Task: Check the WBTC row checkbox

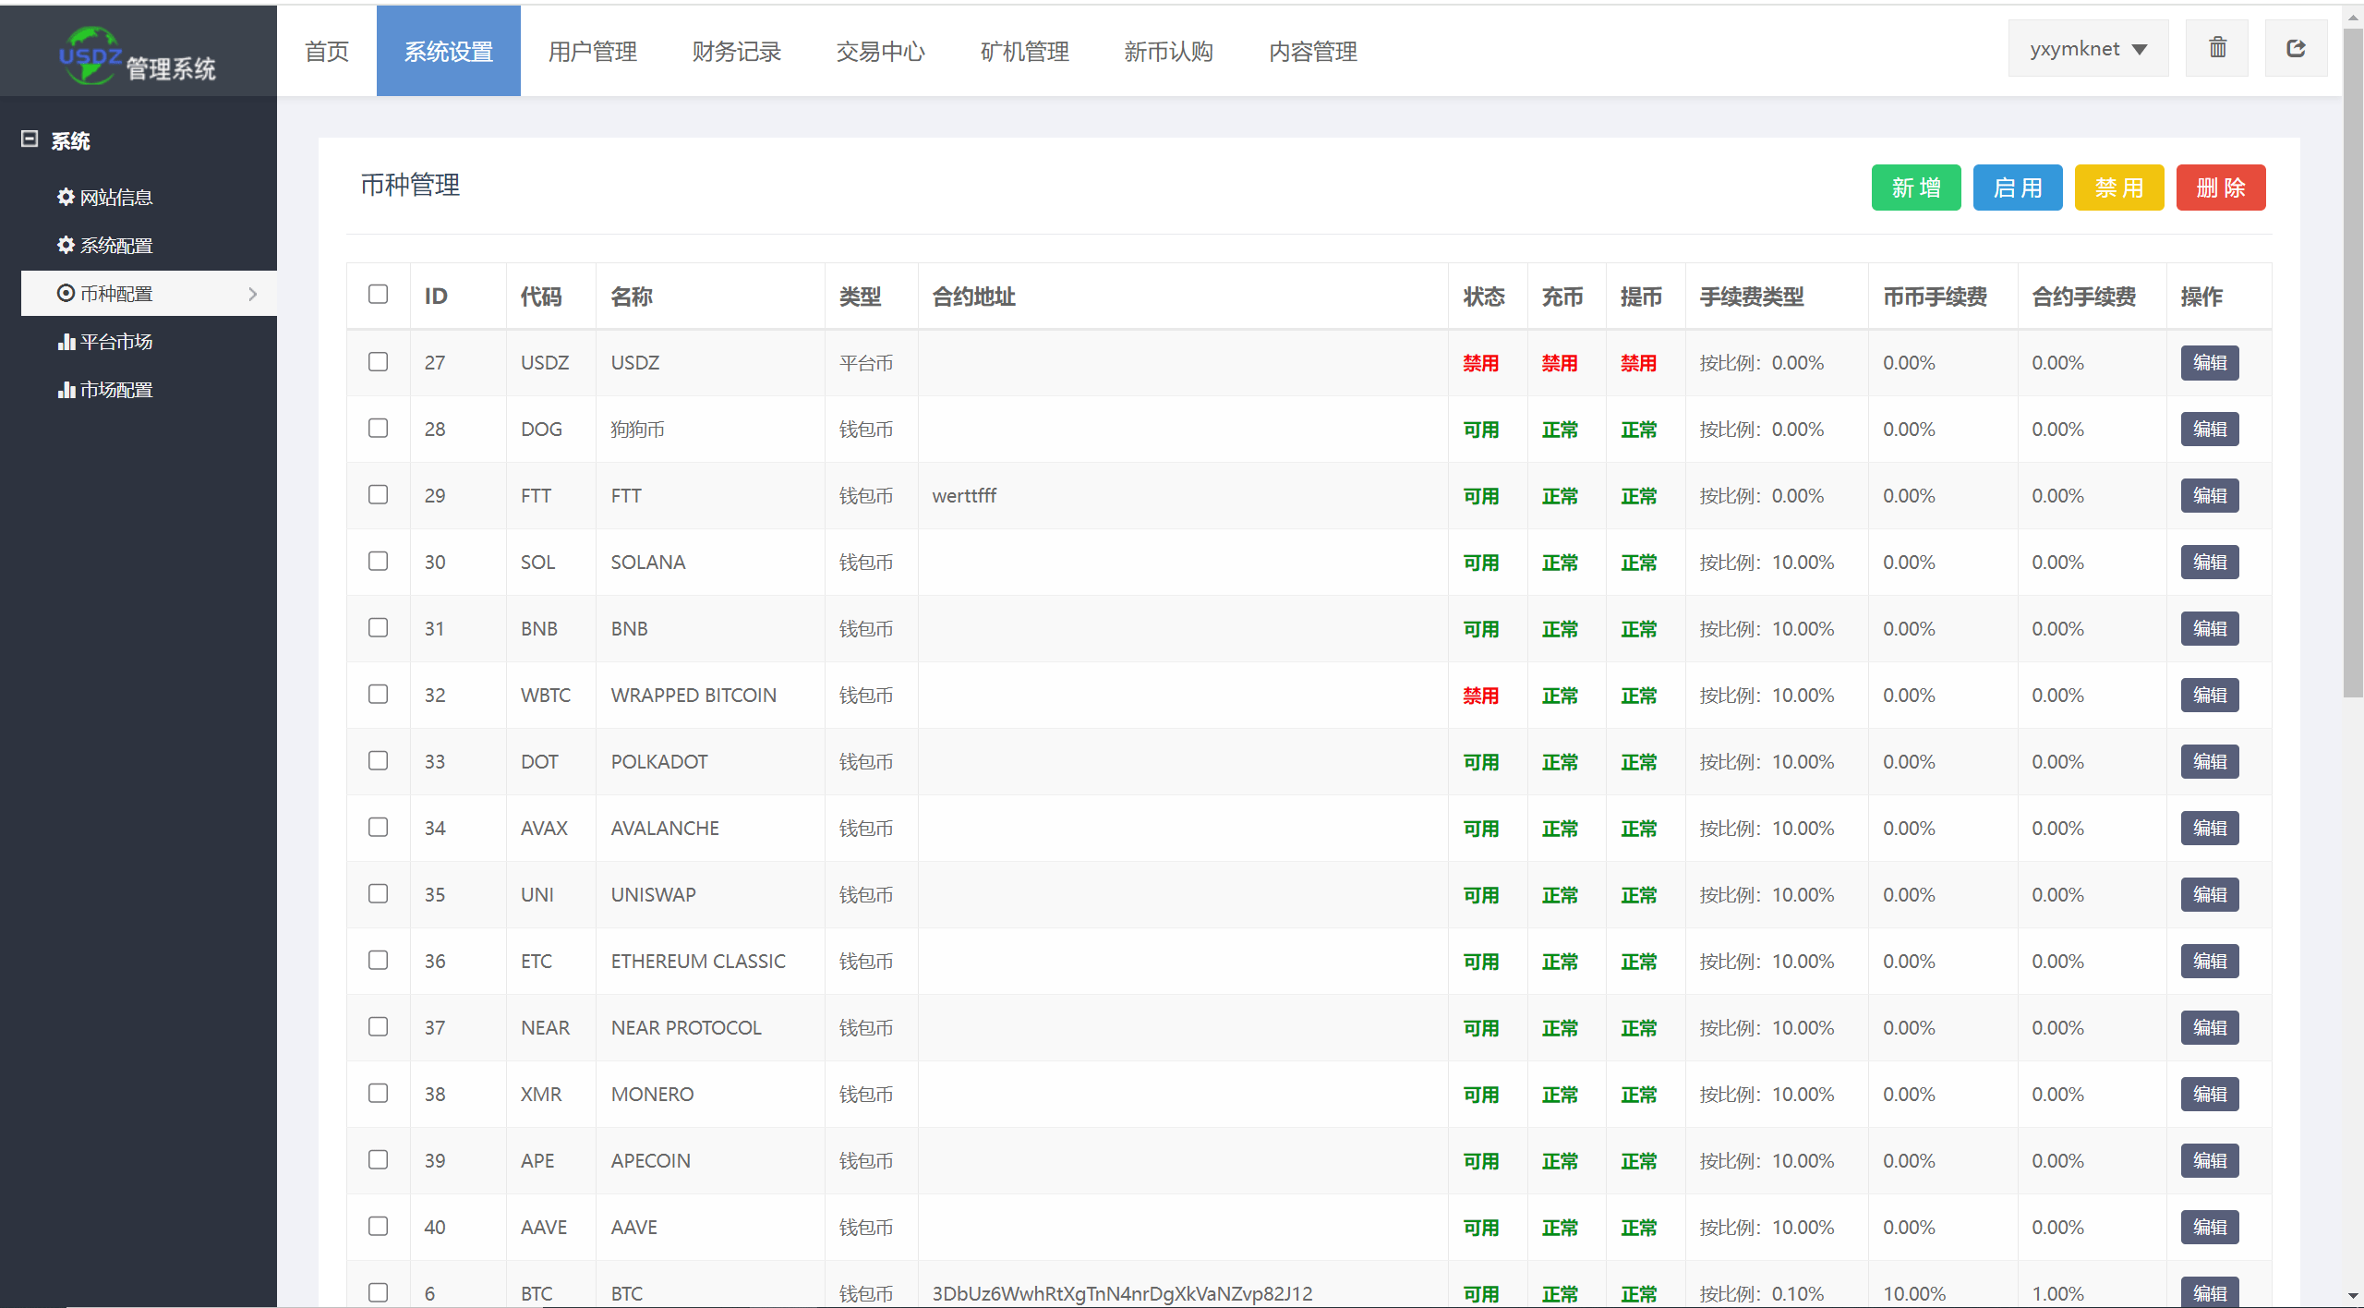Action: click(378, 694)
